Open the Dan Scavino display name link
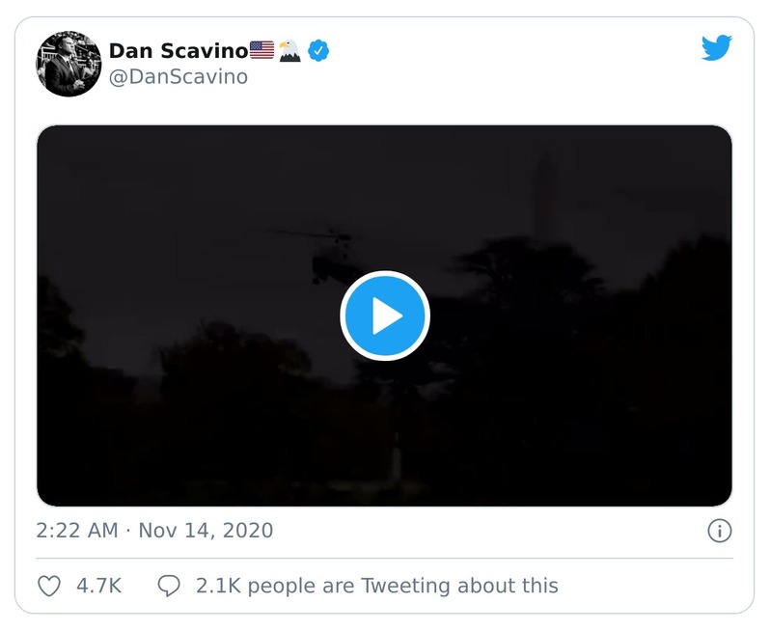This screenshot has width=771, height=631. [178, 50]
